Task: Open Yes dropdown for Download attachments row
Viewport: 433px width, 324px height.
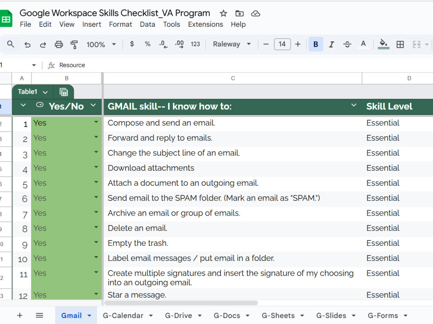Action: [x=96, y=167]
